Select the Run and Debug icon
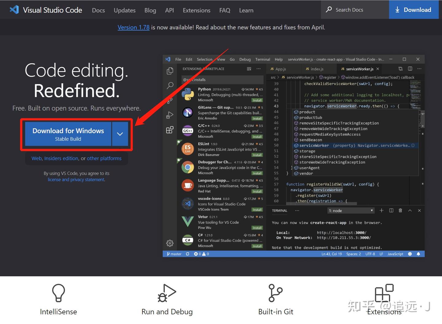Image resolution: width=442 pixels, height=324 pixels. [x=170, y=115]
